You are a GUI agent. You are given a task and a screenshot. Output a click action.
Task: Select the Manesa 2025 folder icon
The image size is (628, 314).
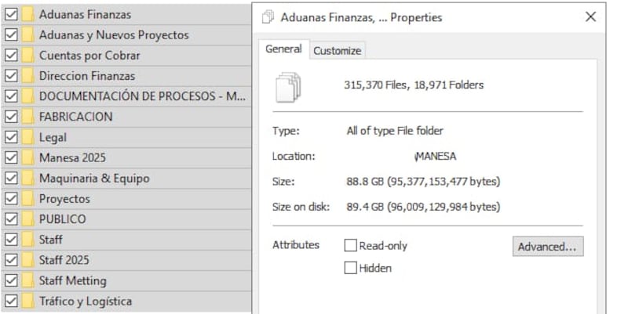tap(27, 158)
